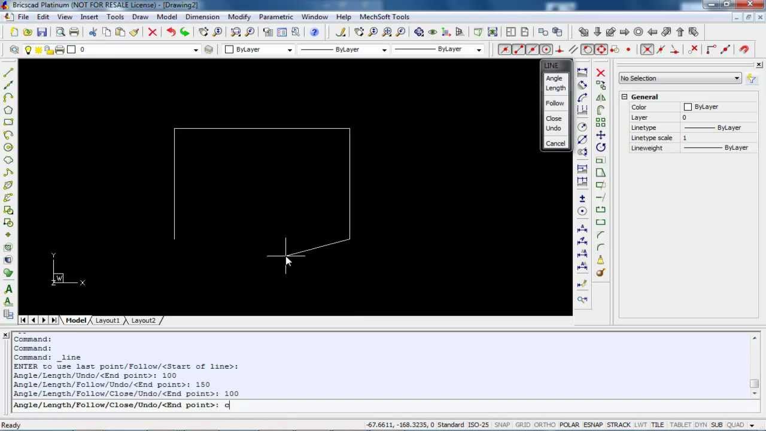Select the Line tool in draw toolbar
Viewport: 766px width, 431px height.
pyautogui.click(x=8, y=72)
